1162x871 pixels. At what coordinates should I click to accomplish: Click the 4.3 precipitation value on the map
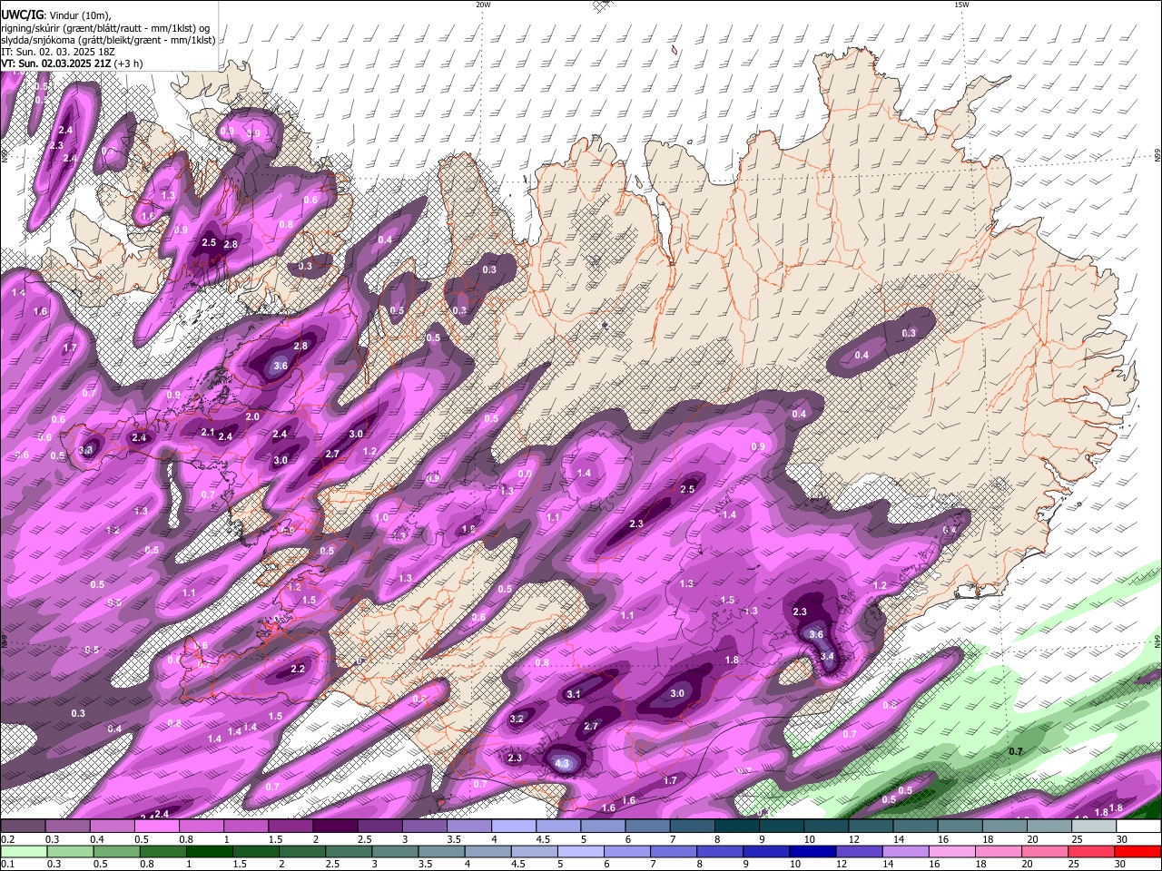coord(562,764)
